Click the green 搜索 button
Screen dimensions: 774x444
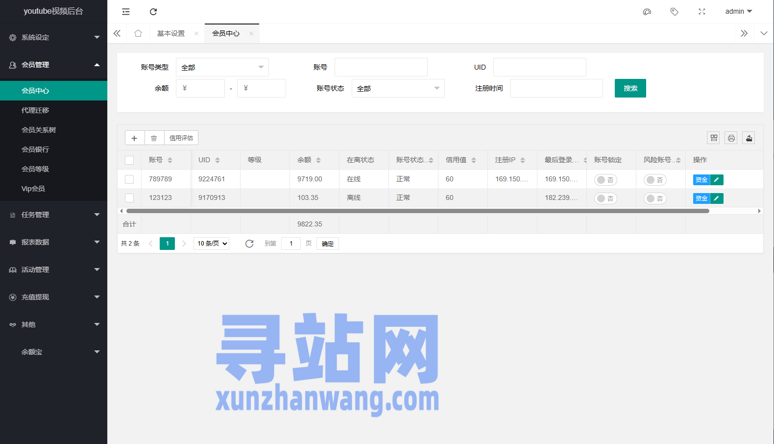coord(630,88)
